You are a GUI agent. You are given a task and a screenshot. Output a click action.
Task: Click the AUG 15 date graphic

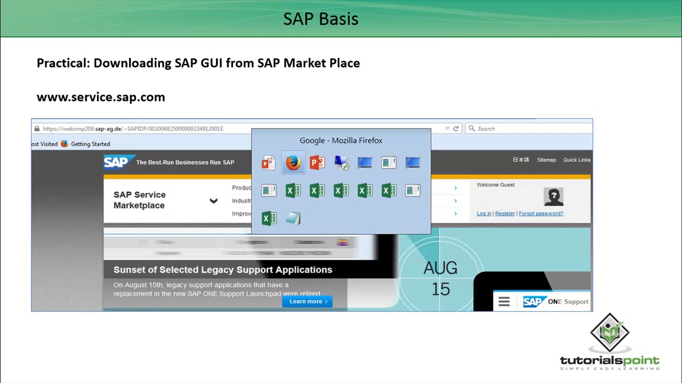441,278
